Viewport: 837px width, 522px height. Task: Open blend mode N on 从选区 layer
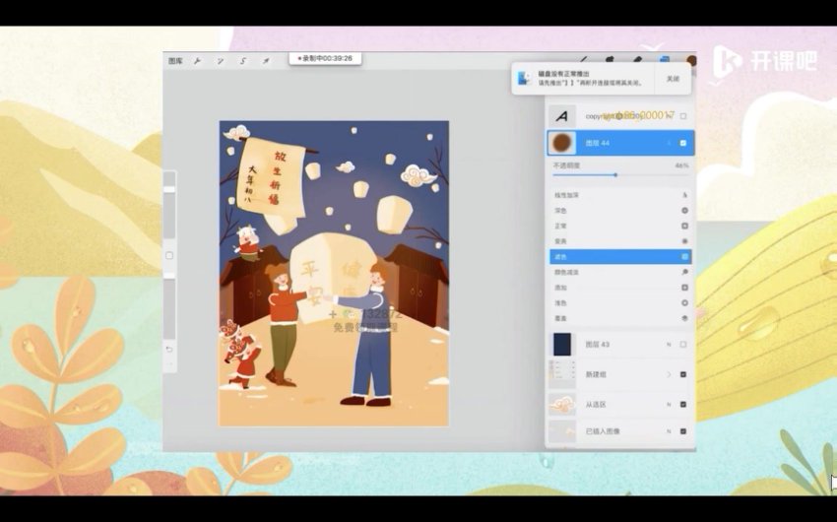(x=669, y=404)
